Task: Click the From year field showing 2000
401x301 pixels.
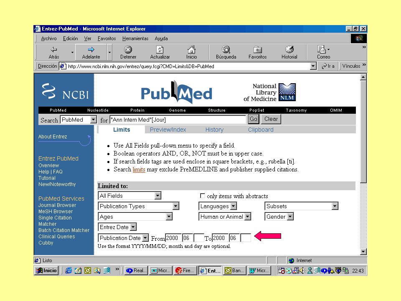Action: (173, 238)
